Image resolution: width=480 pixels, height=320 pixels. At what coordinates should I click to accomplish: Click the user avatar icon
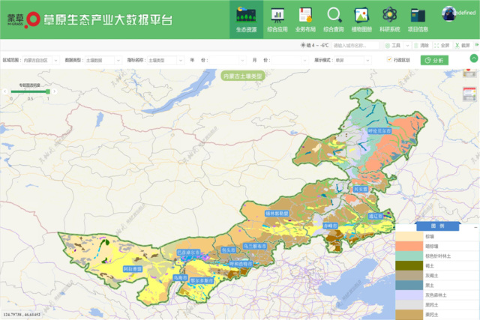click(x=450, y=12)
